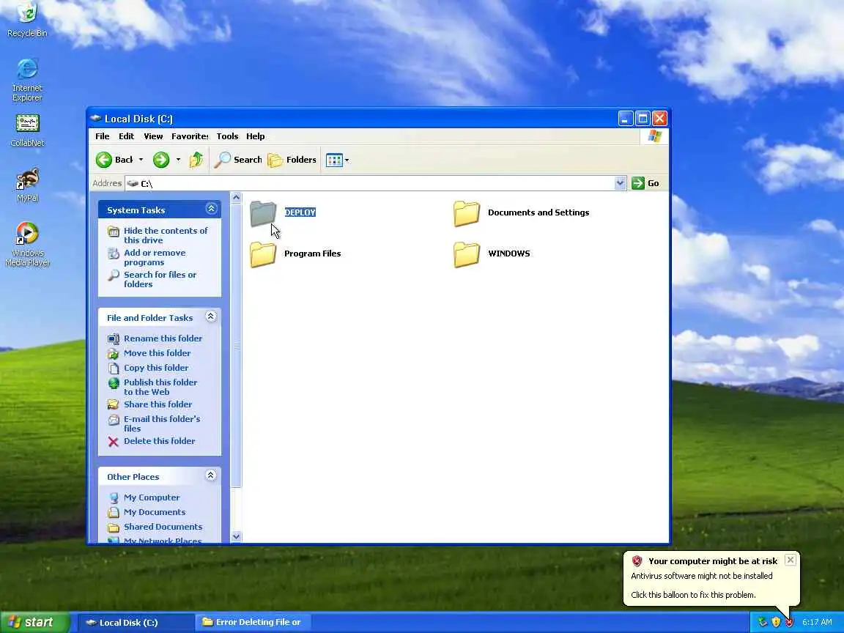Click the green Forward arrow button
Screen dimensions: 844x633
click(x=161, y=160)
